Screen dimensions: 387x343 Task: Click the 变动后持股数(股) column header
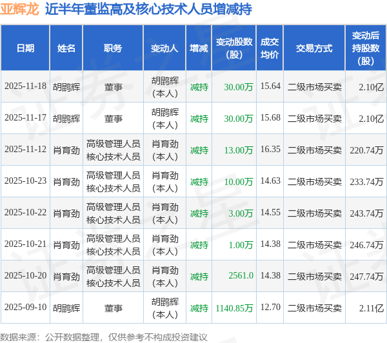pyautogui.click(x=366, y=48)
